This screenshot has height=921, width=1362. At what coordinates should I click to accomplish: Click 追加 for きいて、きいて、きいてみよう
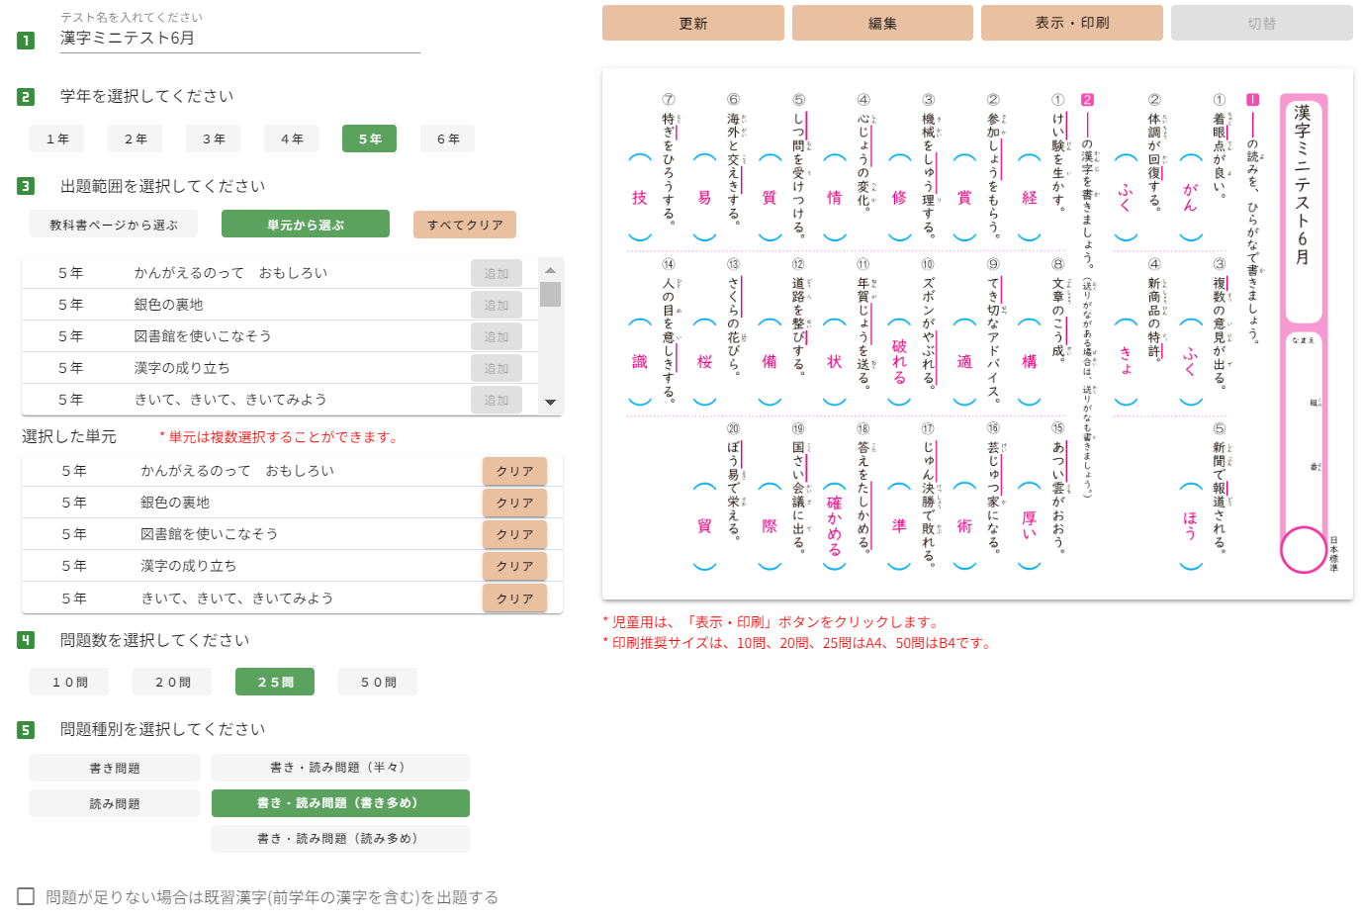pos(497,400)
